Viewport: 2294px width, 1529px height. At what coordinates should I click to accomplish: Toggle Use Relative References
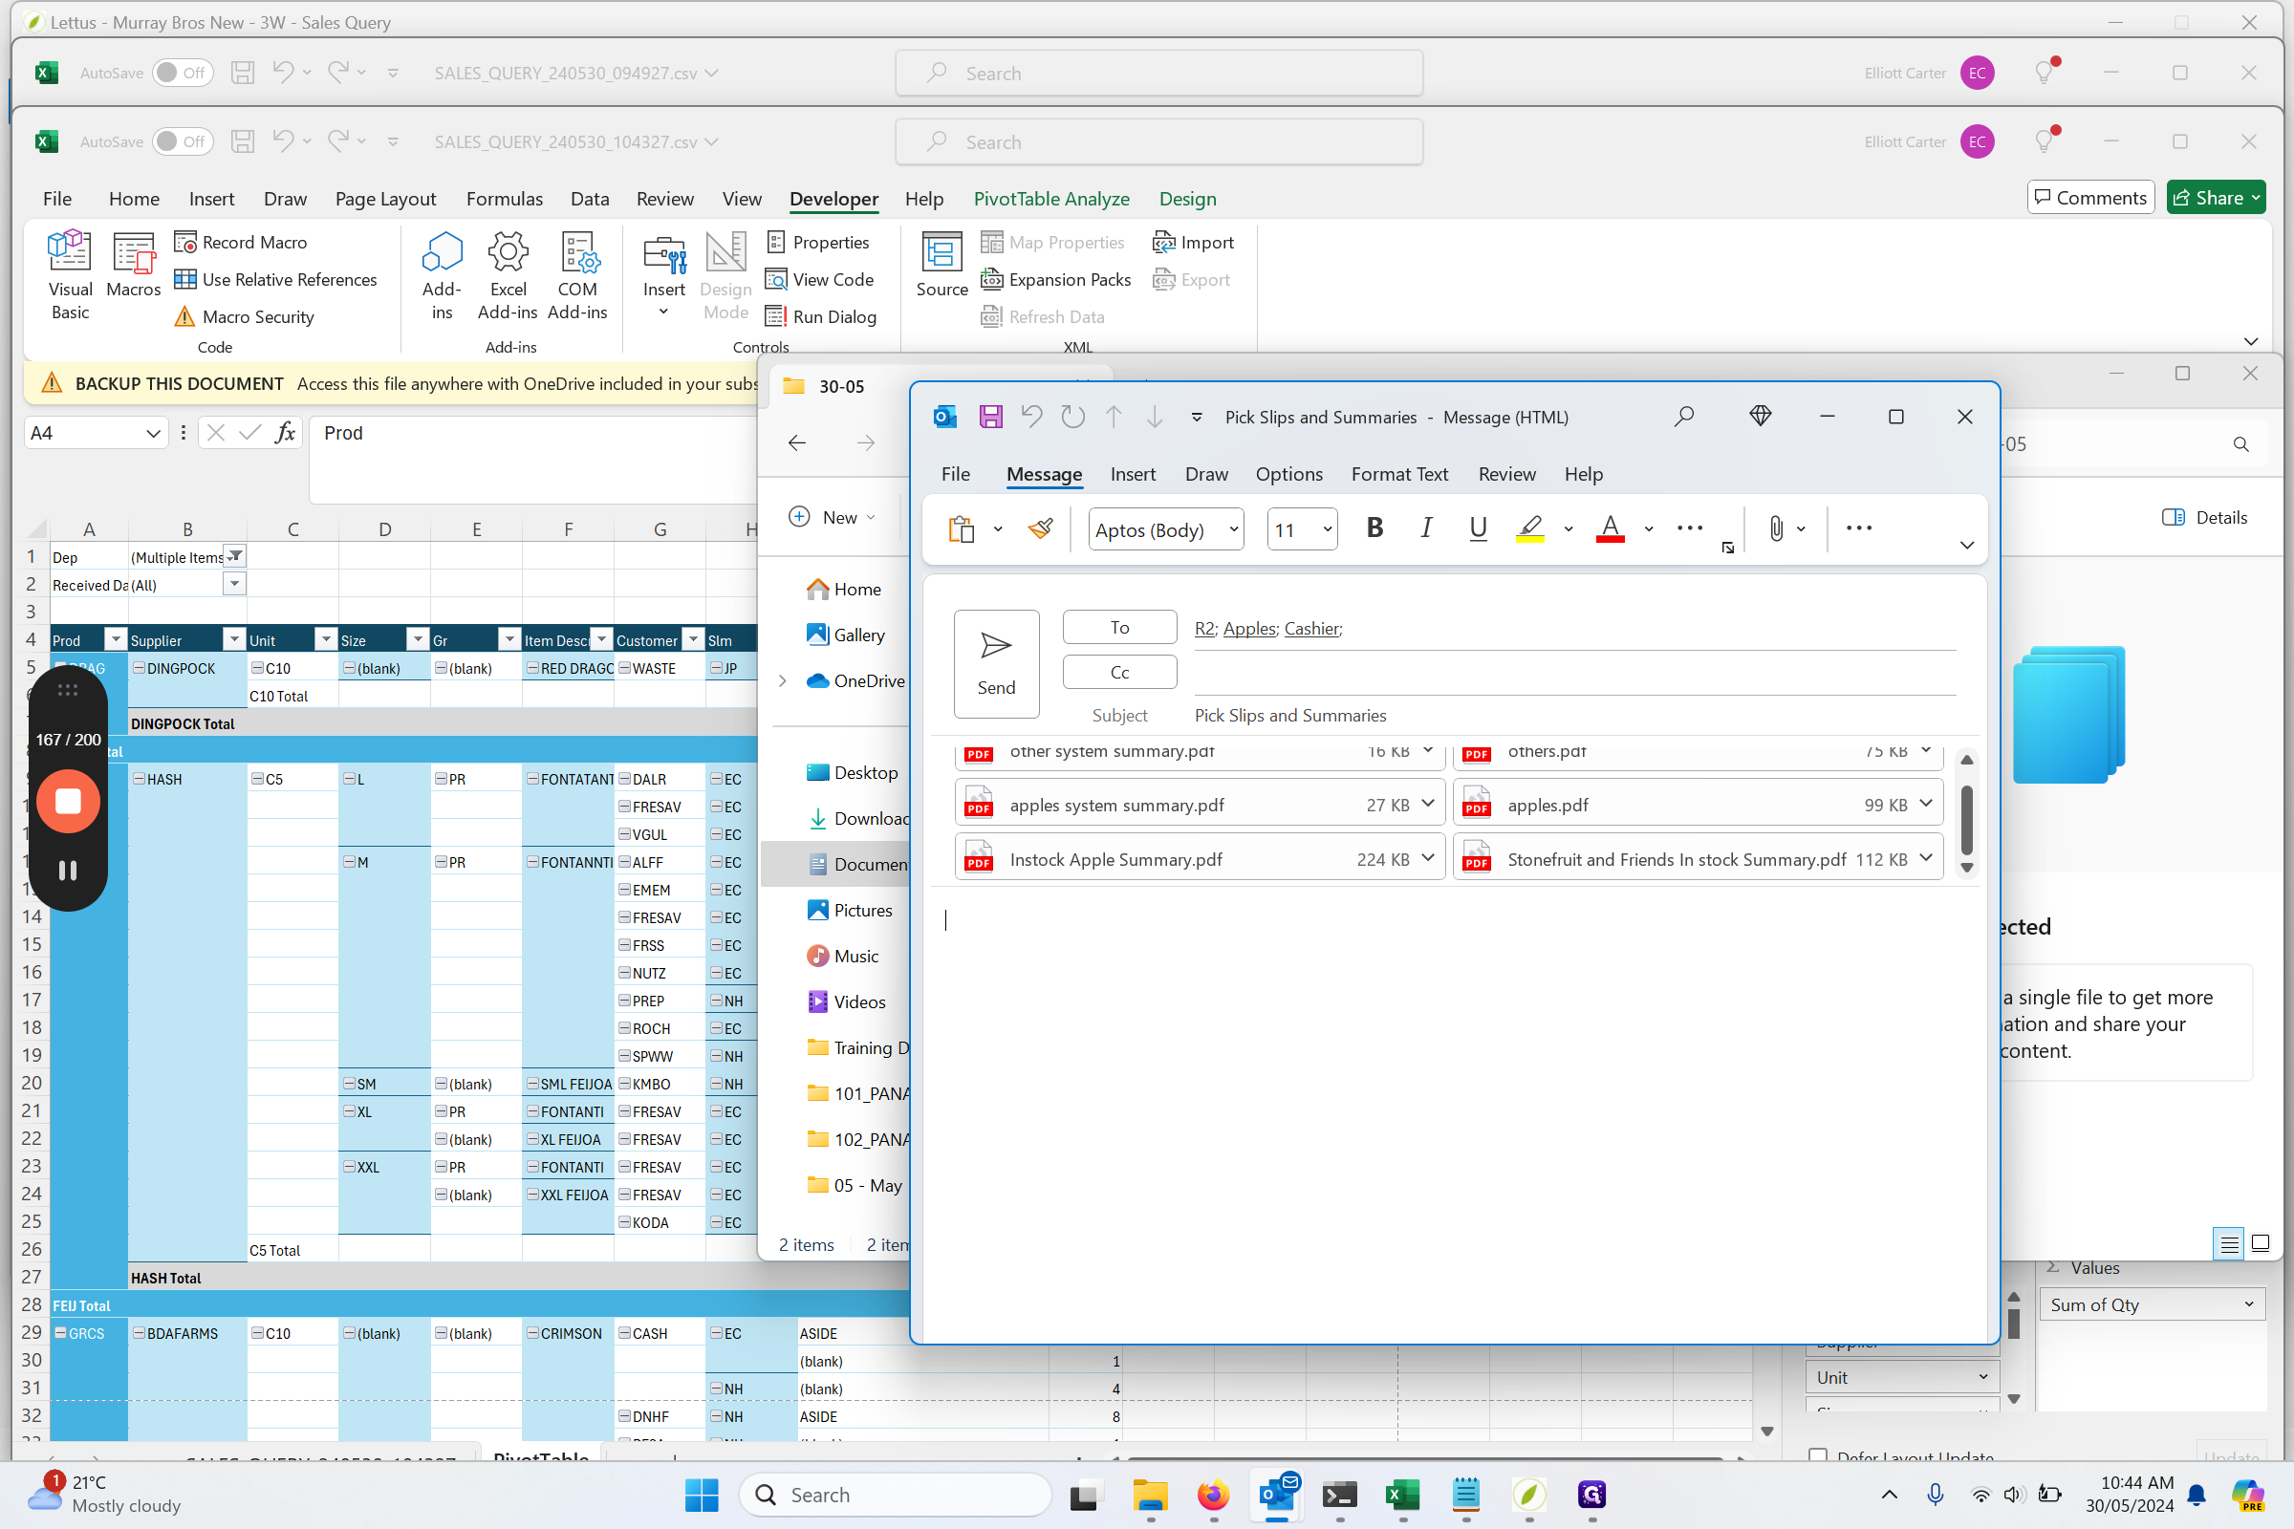(x=275, y=280)
